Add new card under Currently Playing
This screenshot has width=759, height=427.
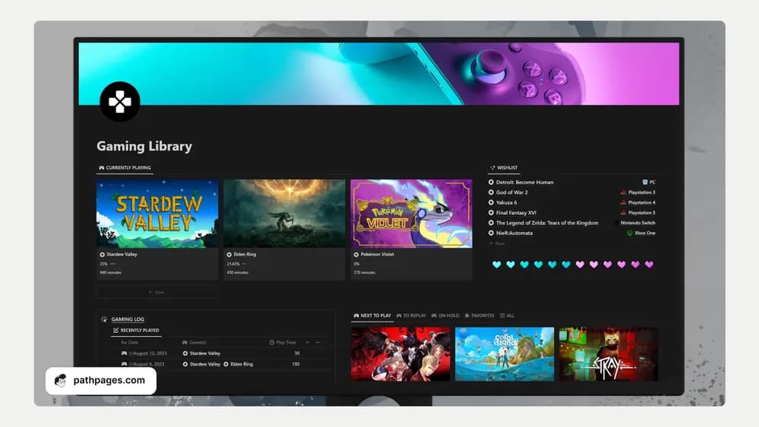(157, 292)
